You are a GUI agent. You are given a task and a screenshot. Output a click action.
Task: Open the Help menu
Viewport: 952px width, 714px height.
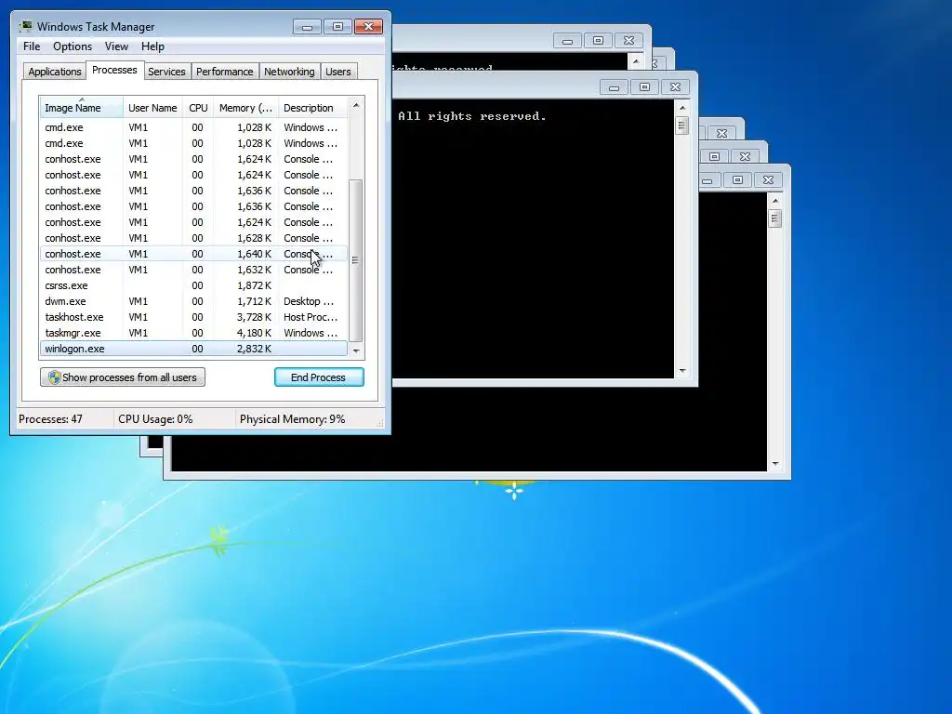click(152, 46)
